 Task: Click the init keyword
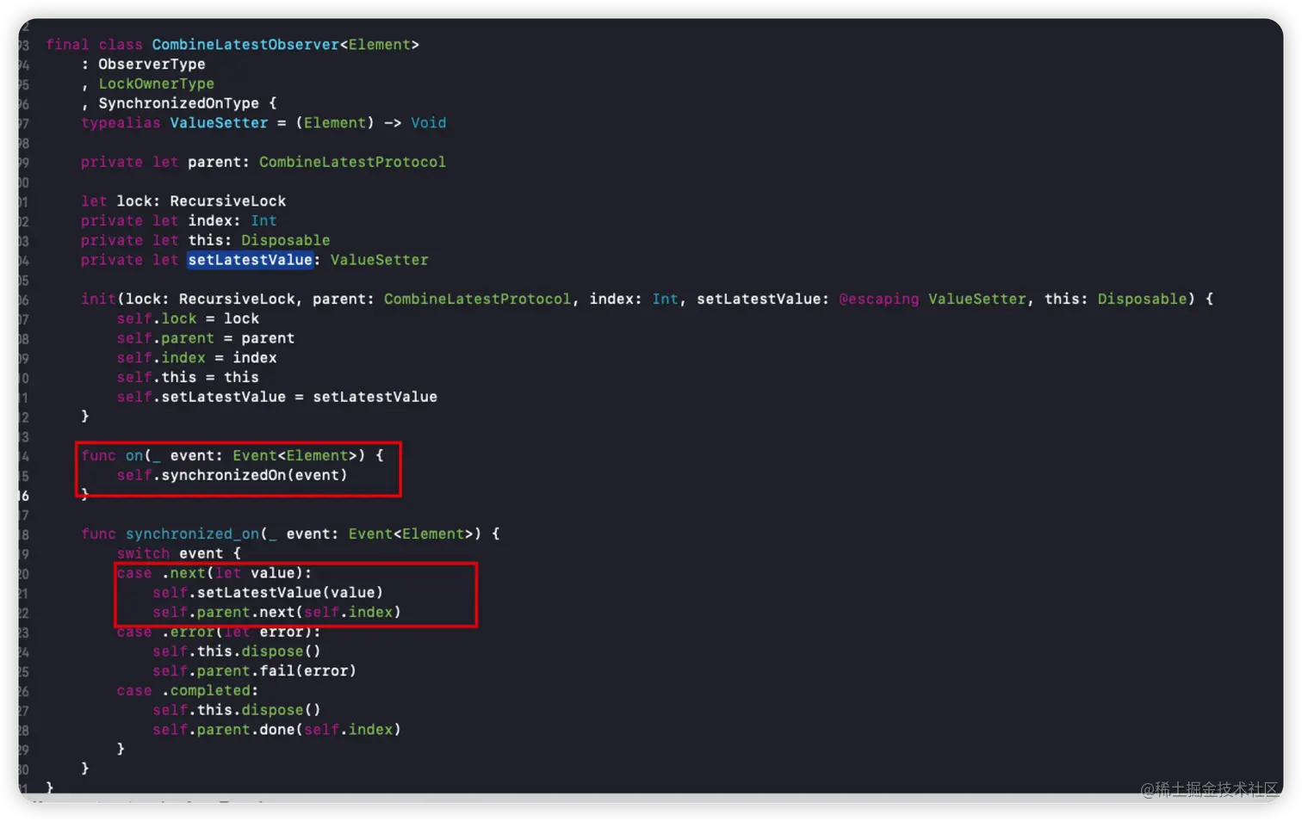pos(98,299)
